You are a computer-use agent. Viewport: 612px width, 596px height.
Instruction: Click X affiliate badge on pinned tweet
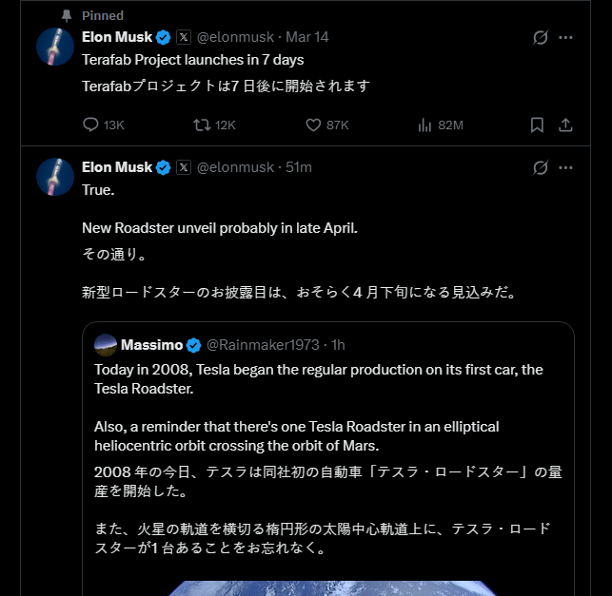click(x=184, y=37)
